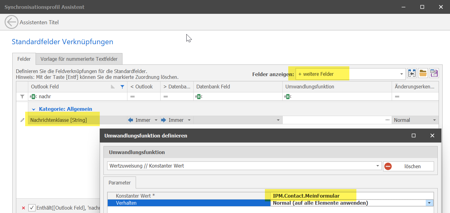450x213 pixels.
Task: Open the Normal Änderungserkennung dropdown
Action: (x=434, y=120)
